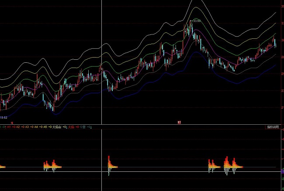Click the 今量 indicator label
Screen dimensions: 284x191
(83, 127)
